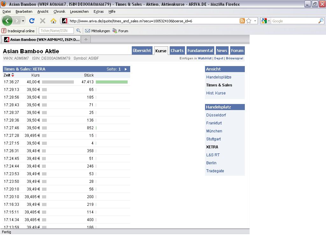Open the Times & Sales view link

click(219, 85)
